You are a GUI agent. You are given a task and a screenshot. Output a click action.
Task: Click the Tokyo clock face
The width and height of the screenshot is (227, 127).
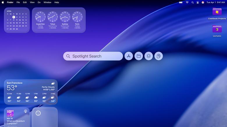(53, 17)
